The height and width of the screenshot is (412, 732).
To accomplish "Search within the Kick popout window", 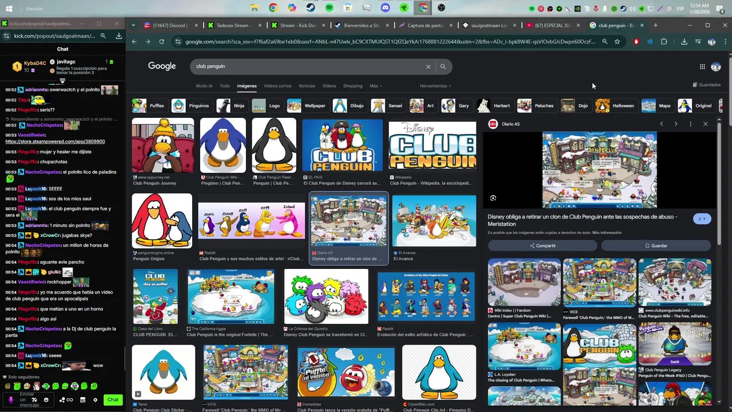I will (104, 36).
